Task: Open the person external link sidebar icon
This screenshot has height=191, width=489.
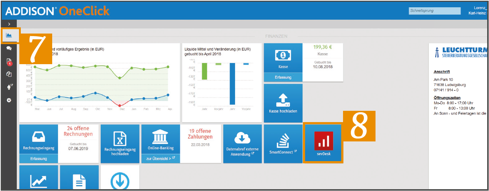Action: pyautogui.click(x=9, y=87)
